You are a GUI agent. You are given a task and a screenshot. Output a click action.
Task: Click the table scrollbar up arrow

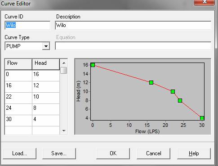pos(64,63)
